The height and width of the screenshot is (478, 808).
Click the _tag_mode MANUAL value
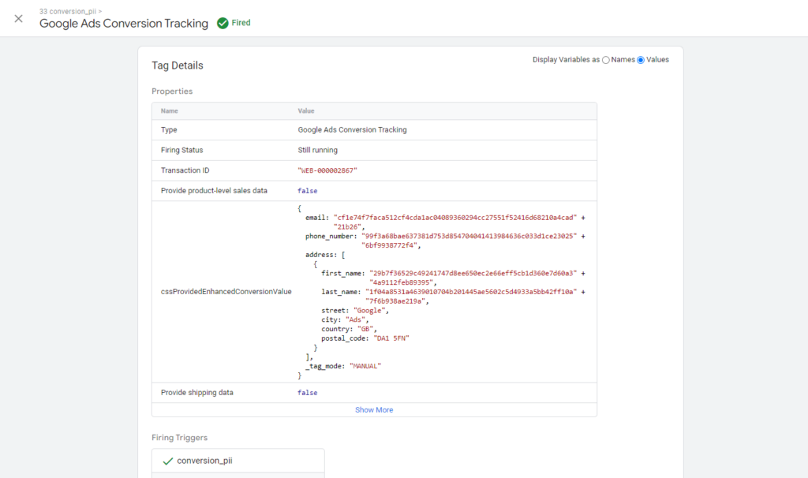coord(365,366)
